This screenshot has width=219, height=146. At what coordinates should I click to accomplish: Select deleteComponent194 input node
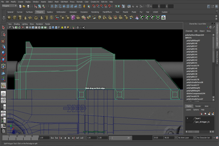[196, 93]
